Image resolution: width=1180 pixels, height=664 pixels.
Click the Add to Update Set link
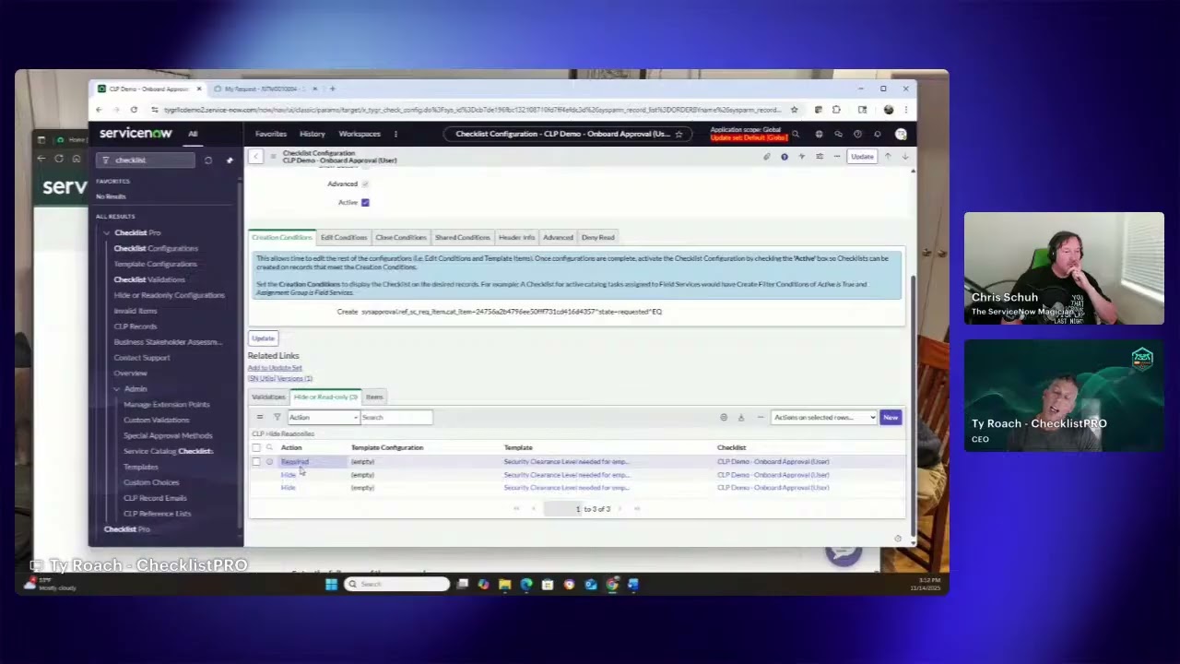pyautogui.click(x=274, y=367)
